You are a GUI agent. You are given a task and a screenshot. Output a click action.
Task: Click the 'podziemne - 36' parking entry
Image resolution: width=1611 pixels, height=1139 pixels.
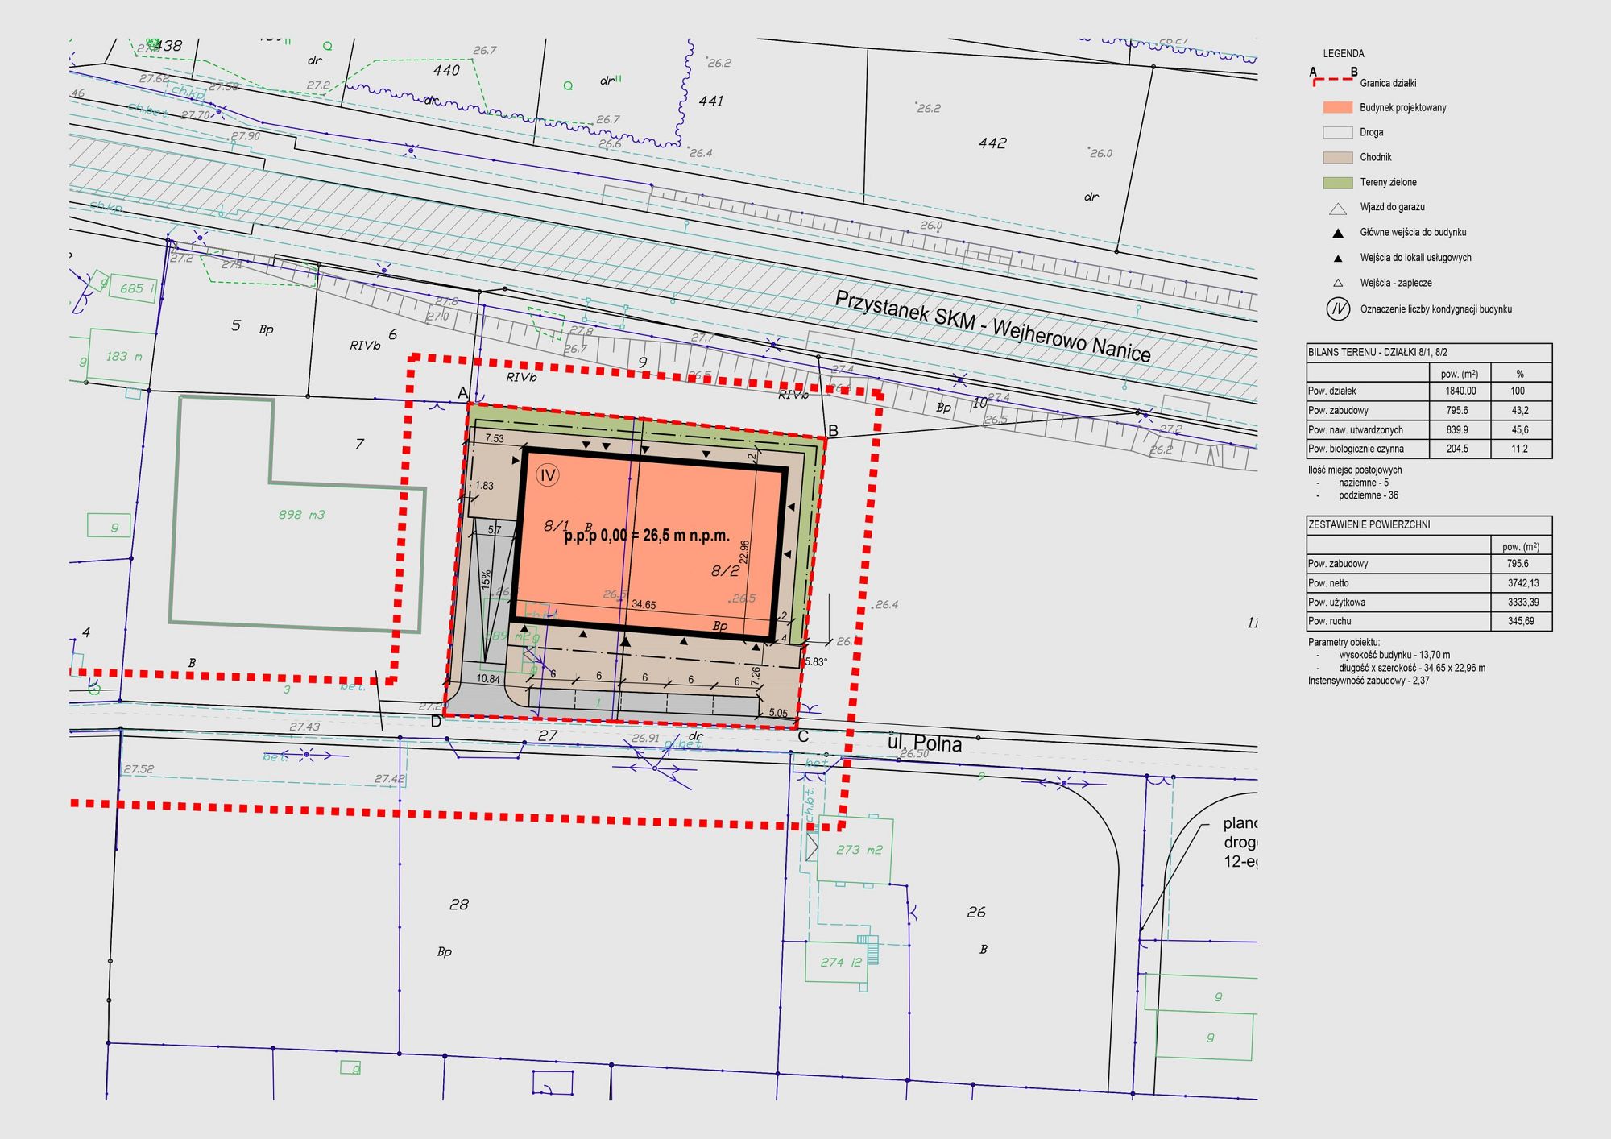pos(1369,496)
